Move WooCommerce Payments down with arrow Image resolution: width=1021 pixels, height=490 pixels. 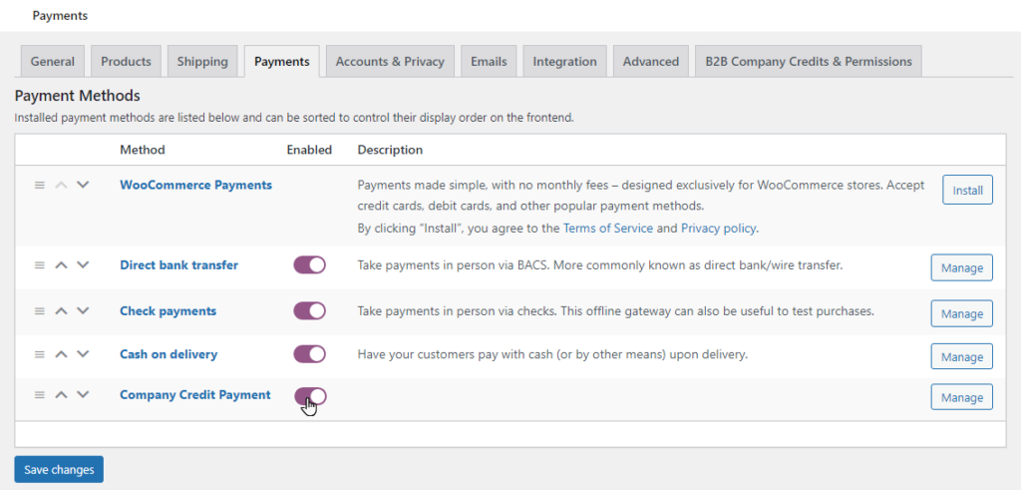pos(82,185)
